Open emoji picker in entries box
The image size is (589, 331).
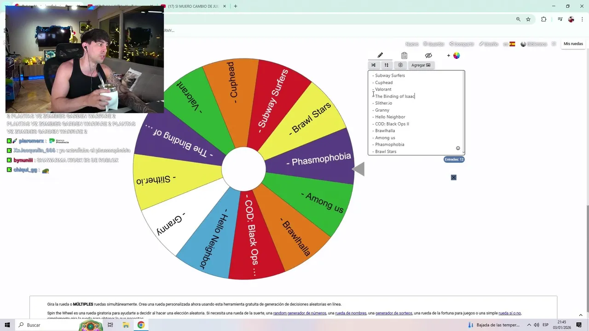[458, 148]
